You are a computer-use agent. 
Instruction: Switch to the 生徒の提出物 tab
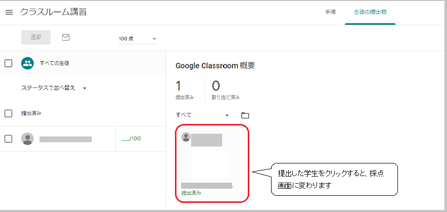pos(370,12)
